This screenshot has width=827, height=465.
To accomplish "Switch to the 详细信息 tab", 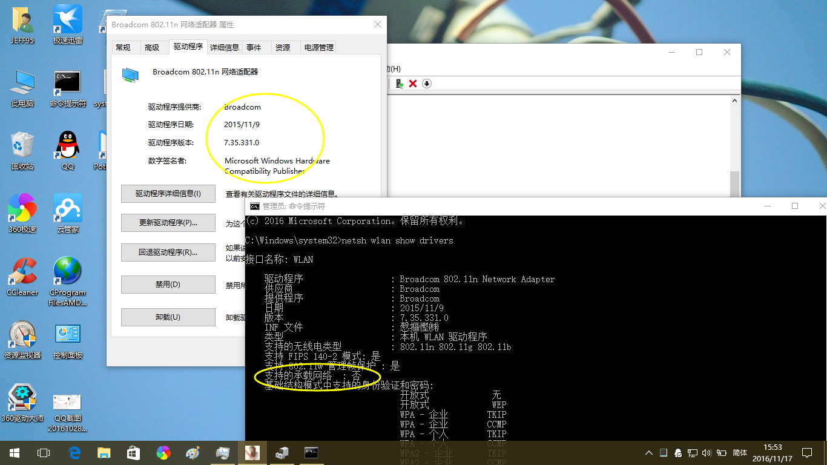I will (x=225, y=47).
